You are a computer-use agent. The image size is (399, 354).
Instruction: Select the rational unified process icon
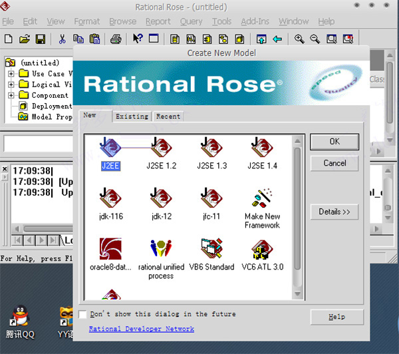[x=162, y=250]
